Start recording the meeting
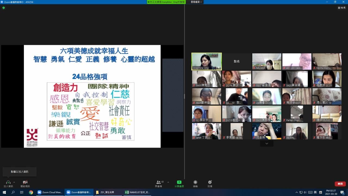The width and height of the screenshot is (348, 196). tap(195, 182)
